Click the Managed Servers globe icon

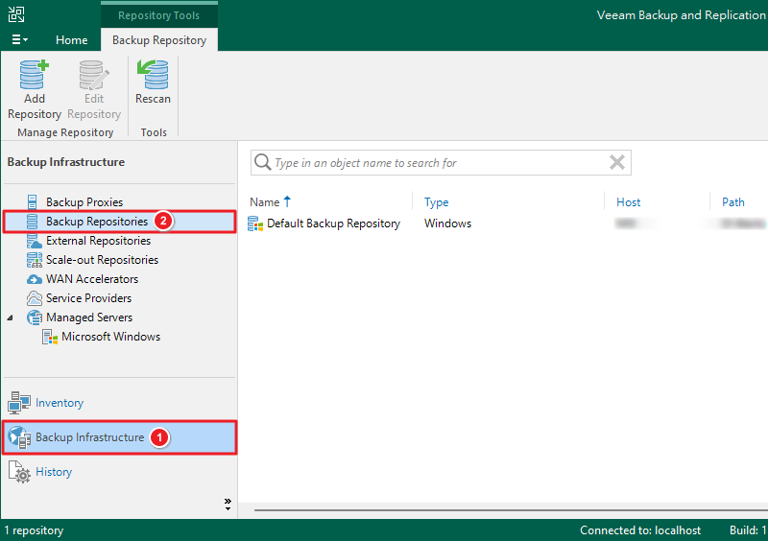[34, 318]
